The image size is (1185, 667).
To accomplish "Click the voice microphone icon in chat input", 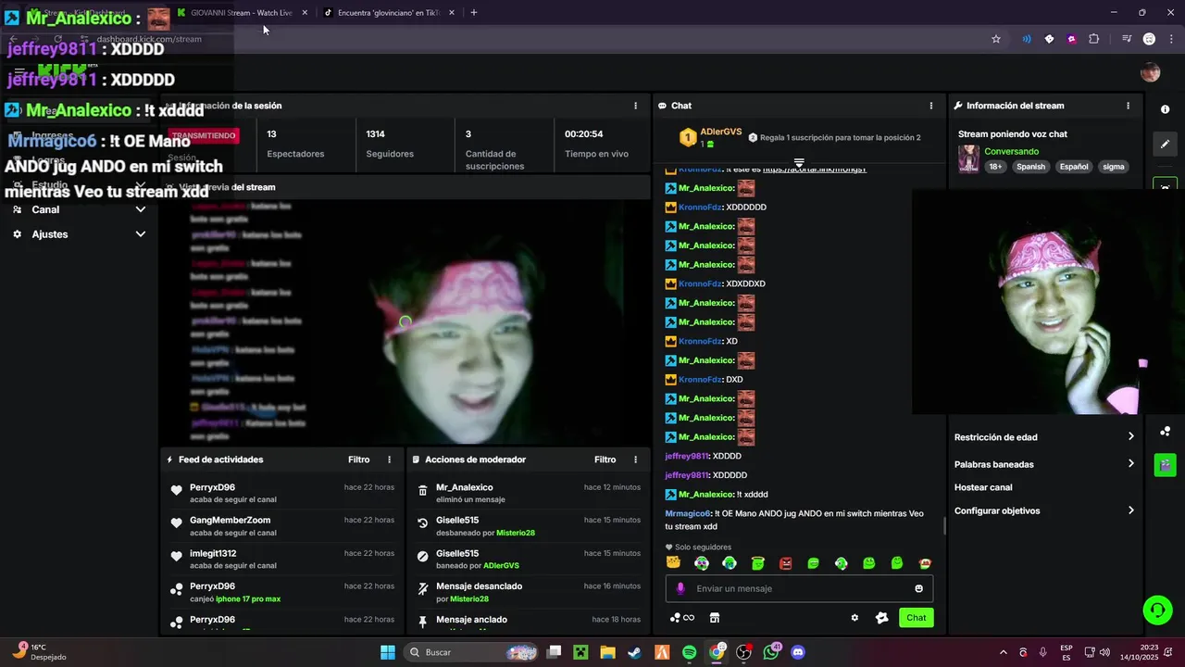I will (x=680, y=588).
